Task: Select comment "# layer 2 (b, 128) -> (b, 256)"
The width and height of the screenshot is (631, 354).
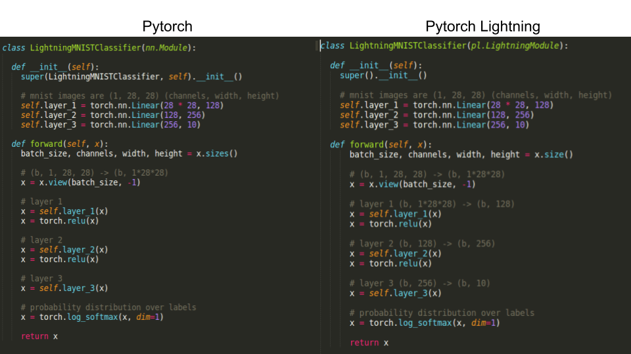Action: coord(422,244)
